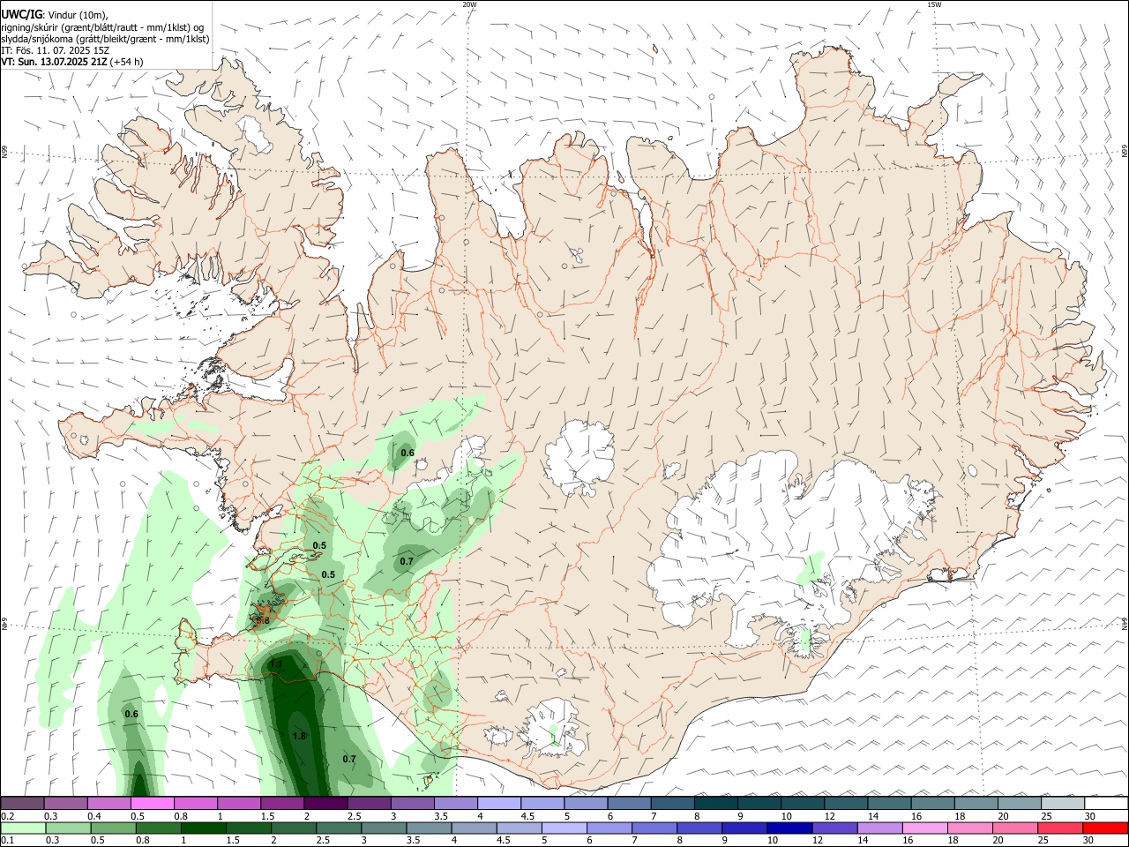Pick the pale lavender 4 swatch in upper legend
Screen dimensions: 1129x847
tap(498, 803)
